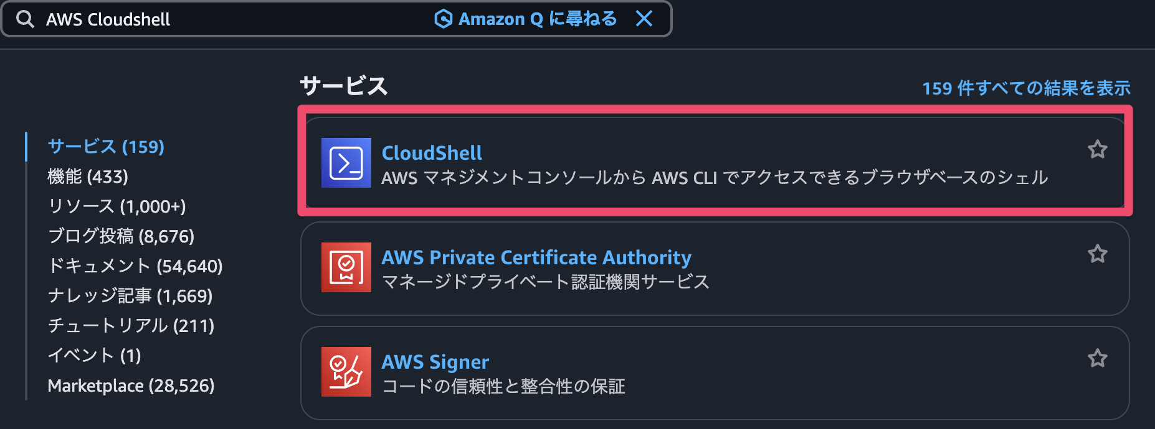1155x429 pixels.
Task: Open AWS Private Certificate Authority link
Action: coord(536,257)
